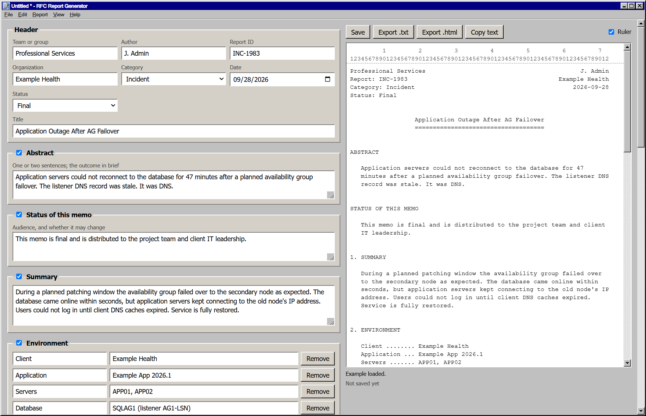Click the preview scrollbar down arrow

pos(627,363)
